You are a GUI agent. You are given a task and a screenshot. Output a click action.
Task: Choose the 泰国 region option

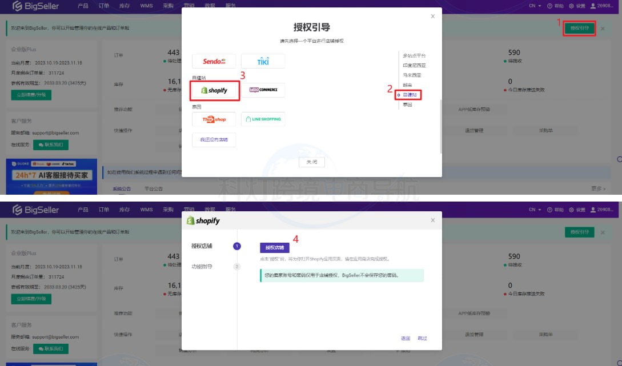408,105
